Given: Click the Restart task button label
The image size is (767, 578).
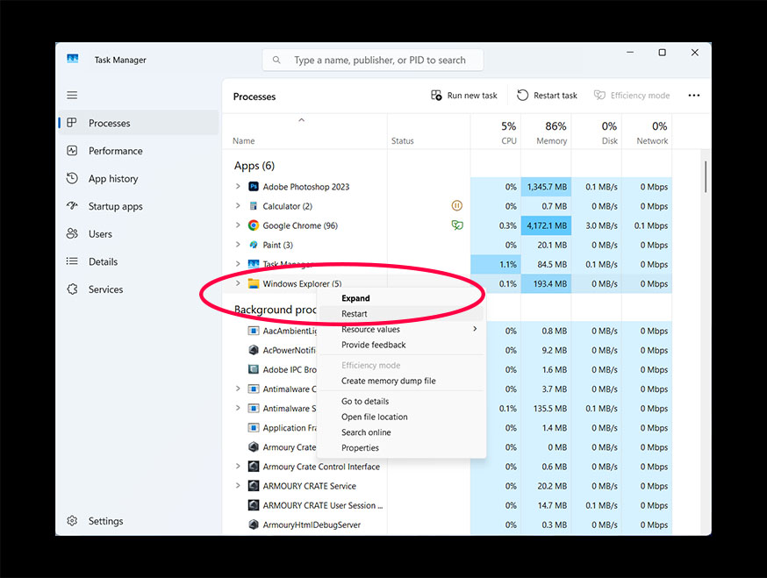Looking at the screenshot, I should (x=556, y=96).
